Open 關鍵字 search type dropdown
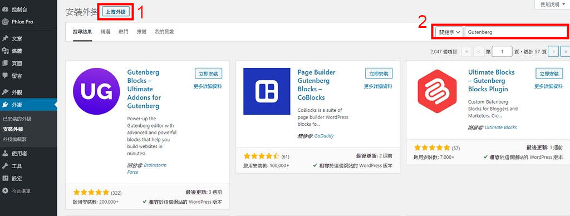 point(449,32)
